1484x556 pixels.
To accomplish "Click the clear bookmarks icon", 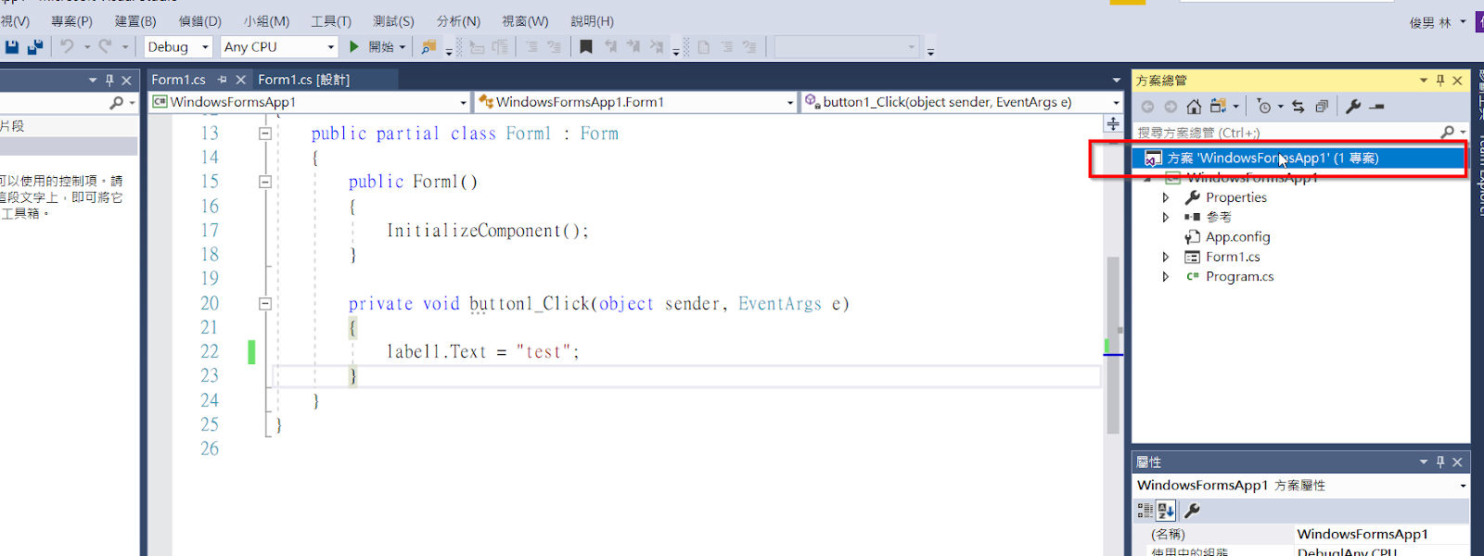I will 657,46.
